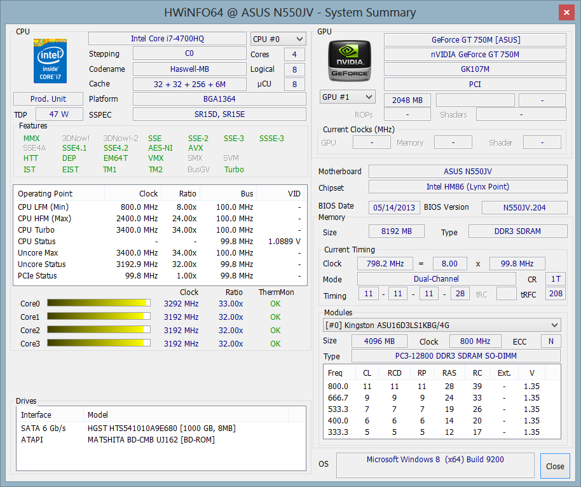581x487 pixels.
Task: Select the 533.3 frequency timing row
Action: (x=442, y=409)
